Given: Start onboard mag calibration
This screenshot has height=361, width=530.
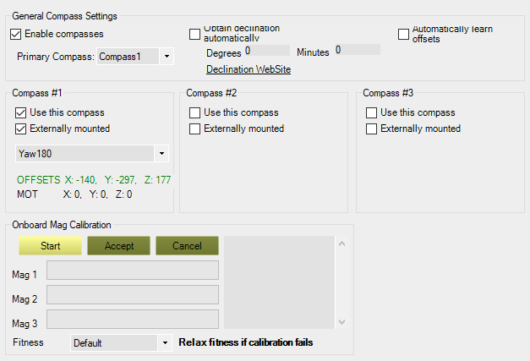Looking at the screenshot, I should [50, 246].
